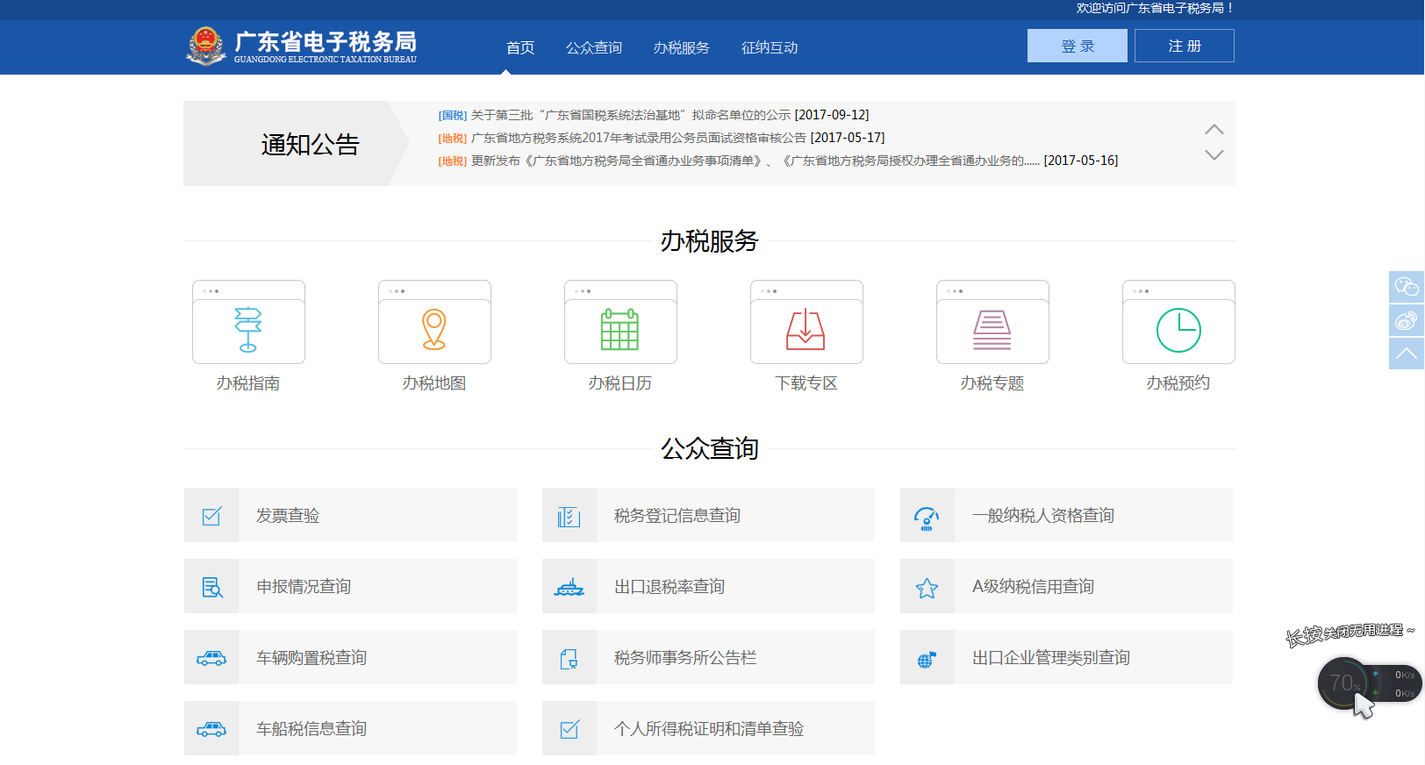Click the 发票查验 checkbox icon
The width and height of the screenshot is (1425, 765).
point(211,516)
